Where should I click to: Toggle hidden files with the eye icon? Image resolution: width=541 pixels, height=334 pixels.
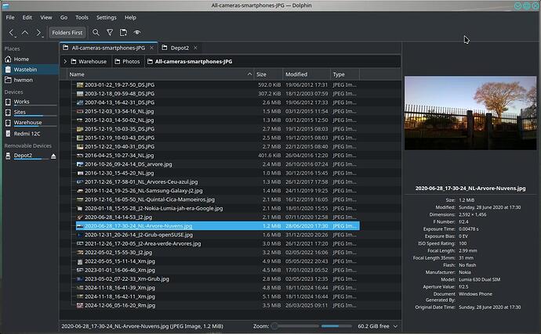click(137, 33)
